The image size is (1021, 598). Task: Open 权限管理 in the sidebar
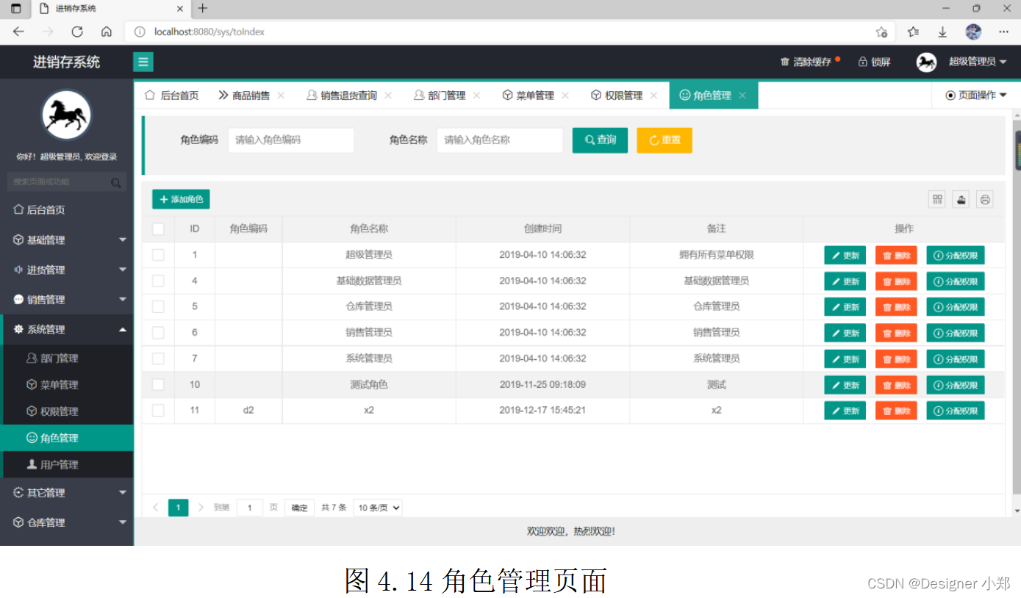67,411
